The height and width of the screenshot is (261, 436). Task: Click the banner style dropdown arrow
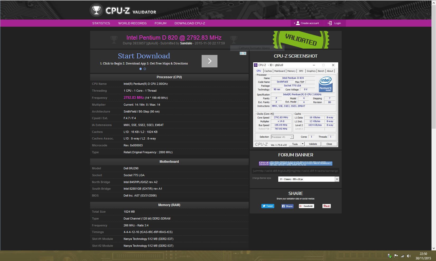337,179
